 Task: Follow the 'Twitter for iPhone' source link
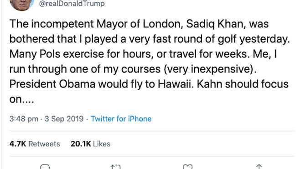click(121, 119)
